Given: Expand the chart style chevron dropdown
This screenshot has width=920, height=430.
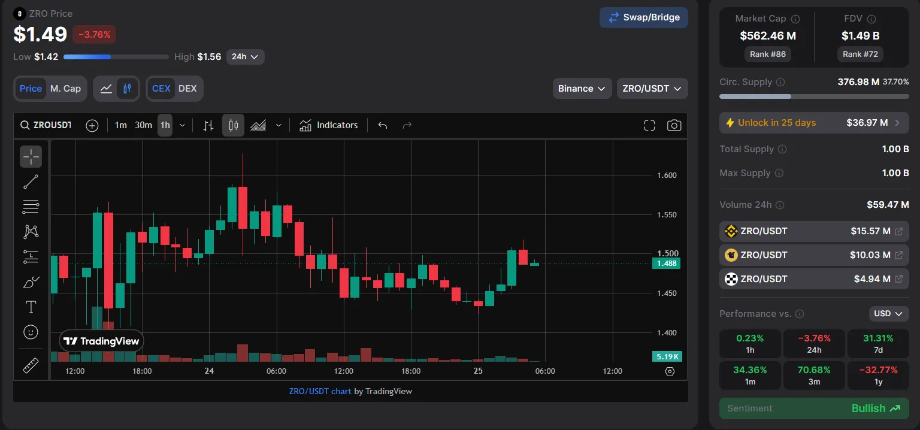Looking at the screenshot, I should [x=279, y=125].
